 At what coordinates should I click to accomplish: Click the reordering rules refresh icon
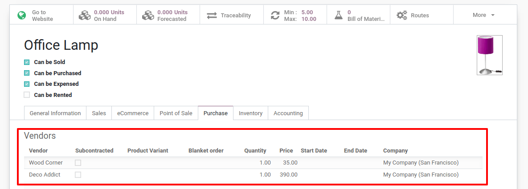click(x=275, y=16)
